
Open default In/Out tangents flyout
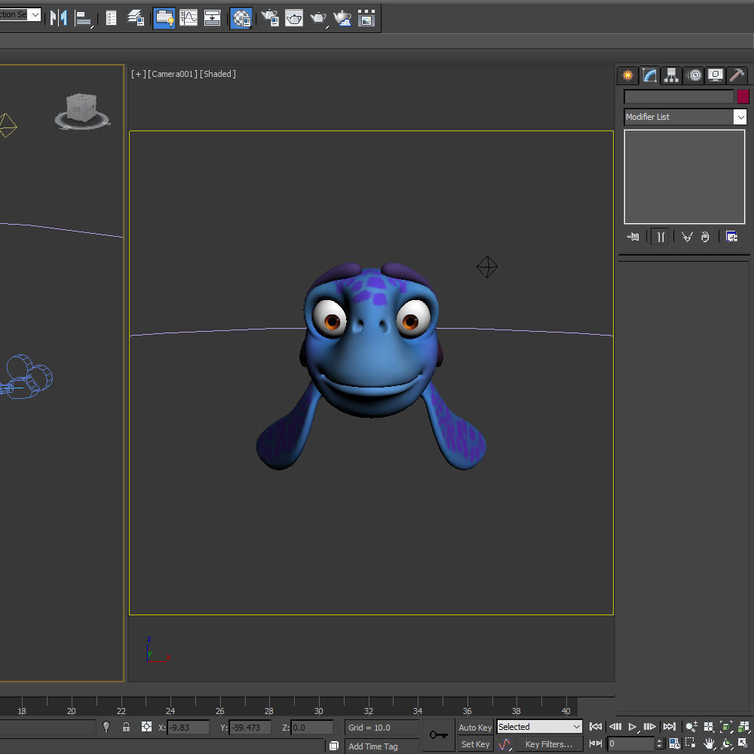click(504, 744)
